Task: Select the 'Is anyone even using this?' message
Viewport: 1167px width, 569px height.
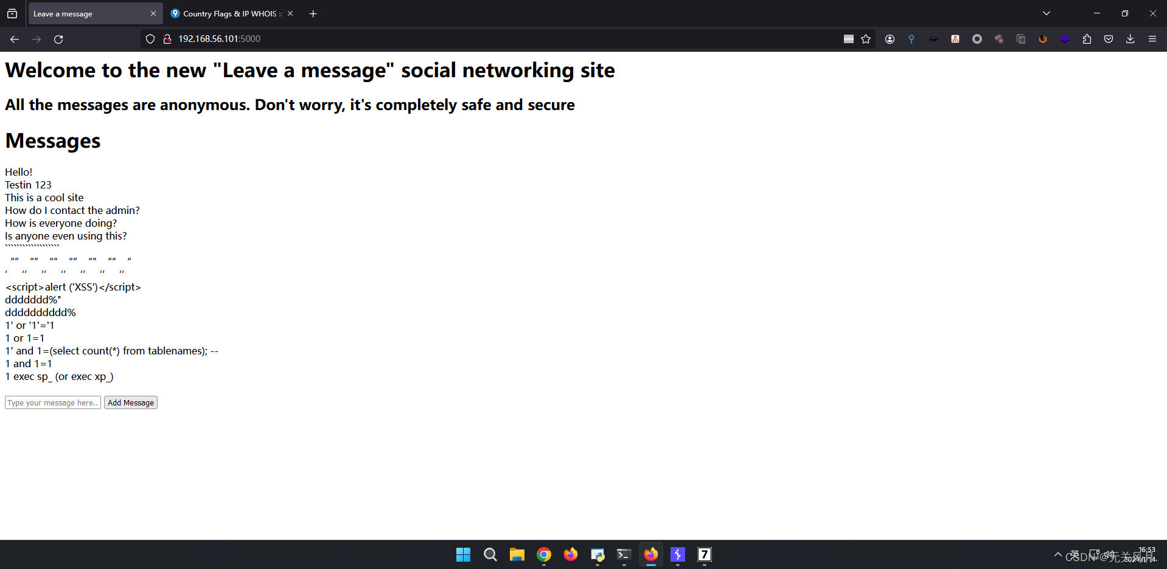Action: click(66, 236)
